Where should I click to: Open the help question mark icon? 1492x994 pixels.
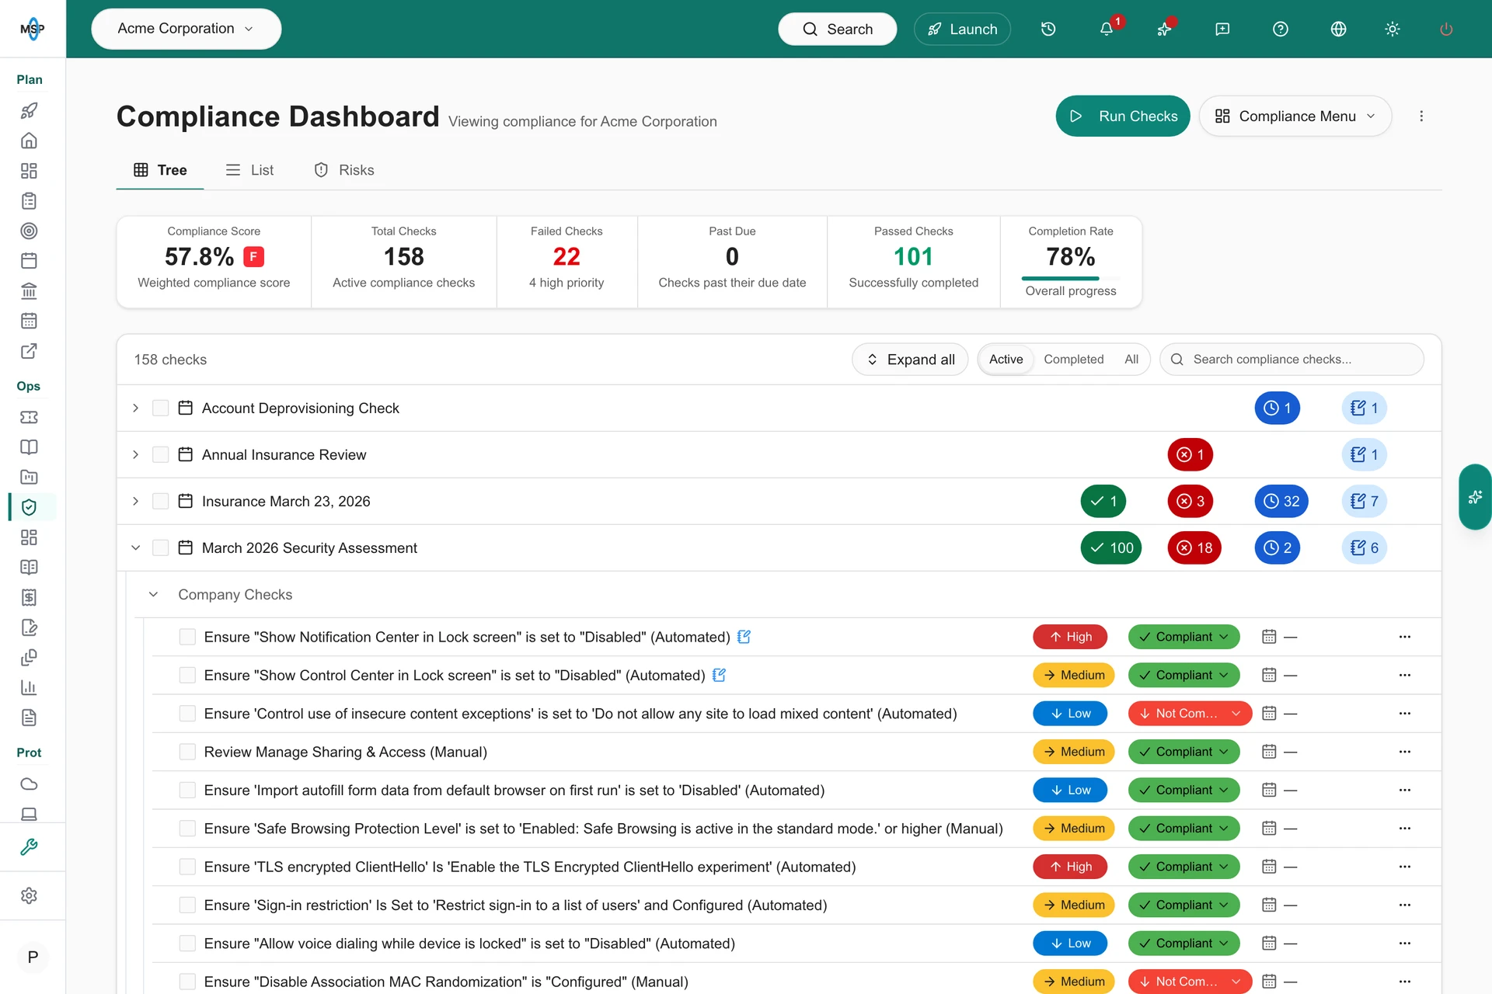click(x=1281, y=29)
